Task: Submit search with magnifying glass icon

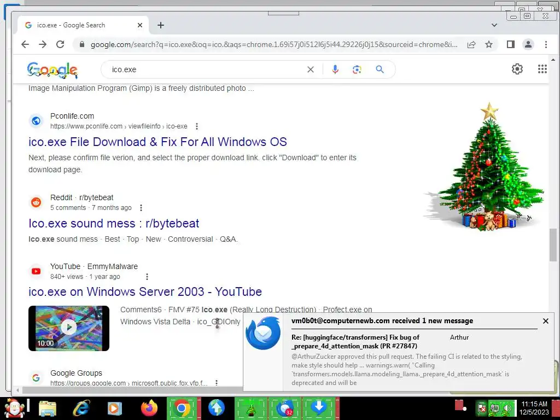Action: click(x=380, y=69)
